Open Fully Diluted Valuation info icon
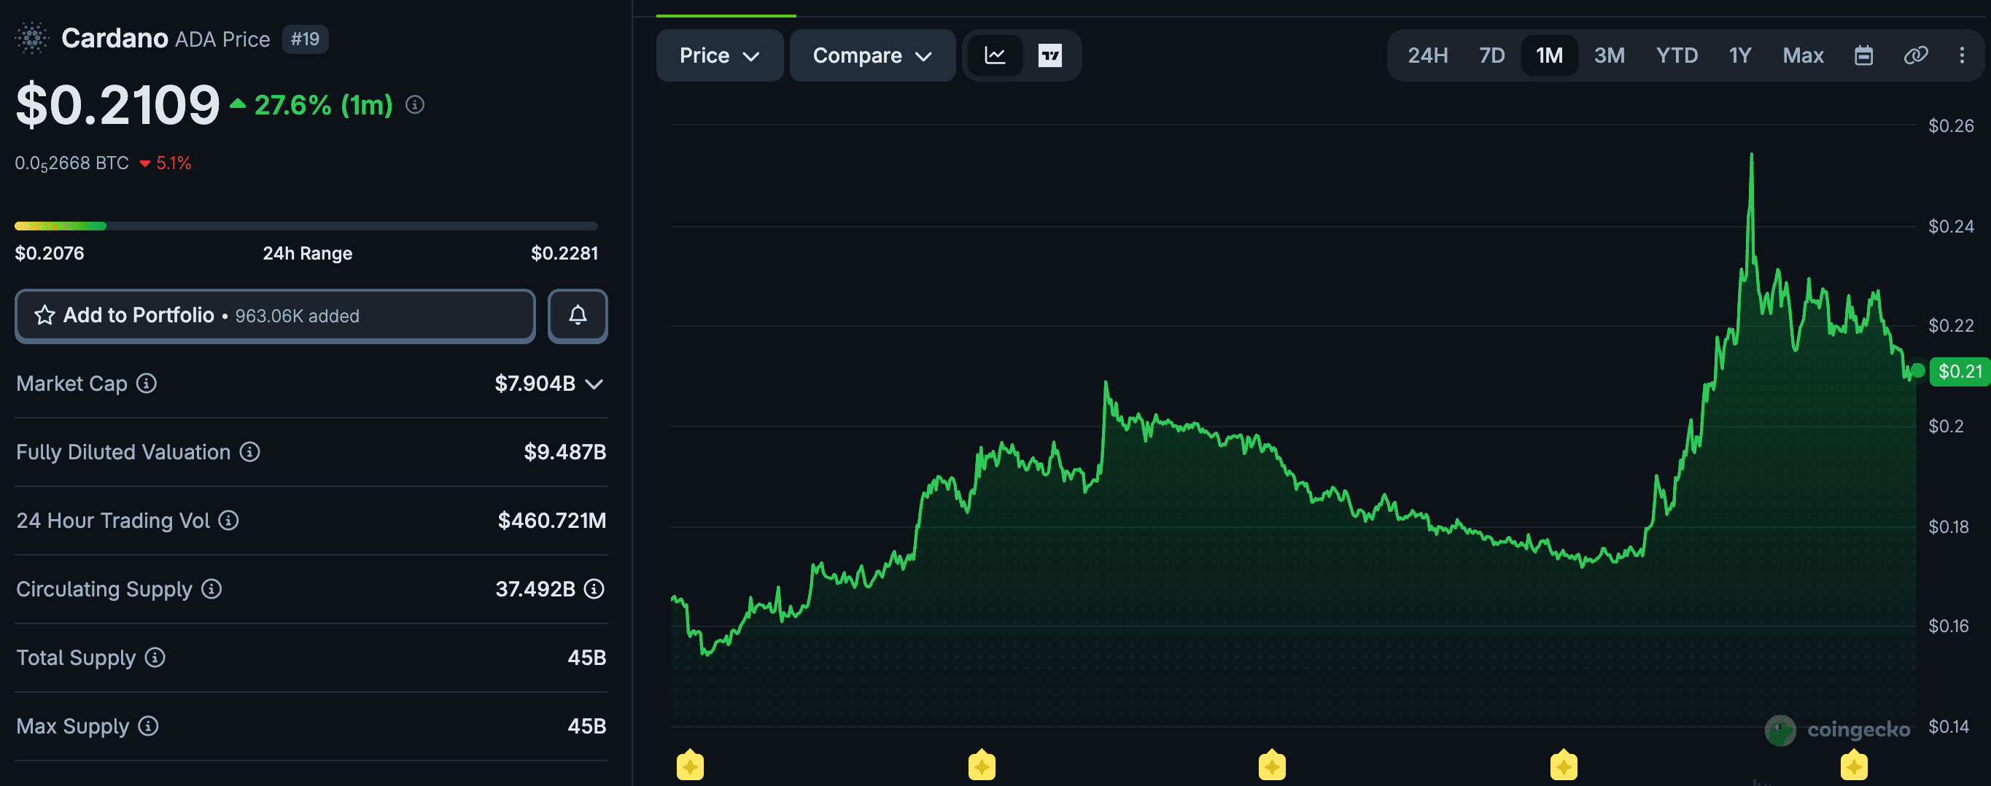This screenshot has width=1991, height=786. (249, 451)
